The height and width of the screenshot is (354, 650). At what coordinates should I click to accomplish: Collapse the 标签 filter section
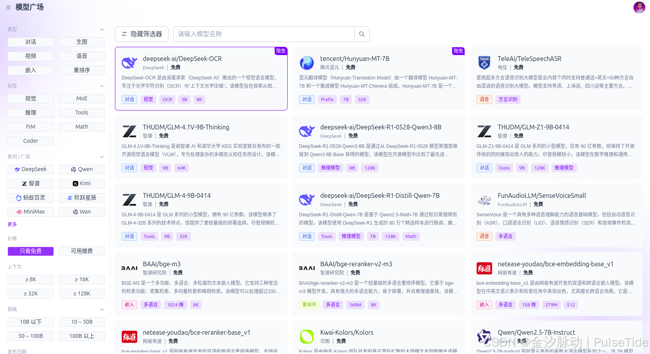point(102,86)
